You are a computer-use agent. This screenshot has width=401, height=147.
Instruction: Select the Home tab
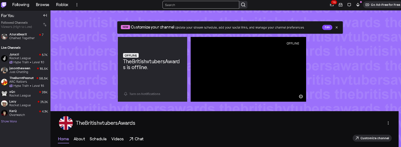63,139
